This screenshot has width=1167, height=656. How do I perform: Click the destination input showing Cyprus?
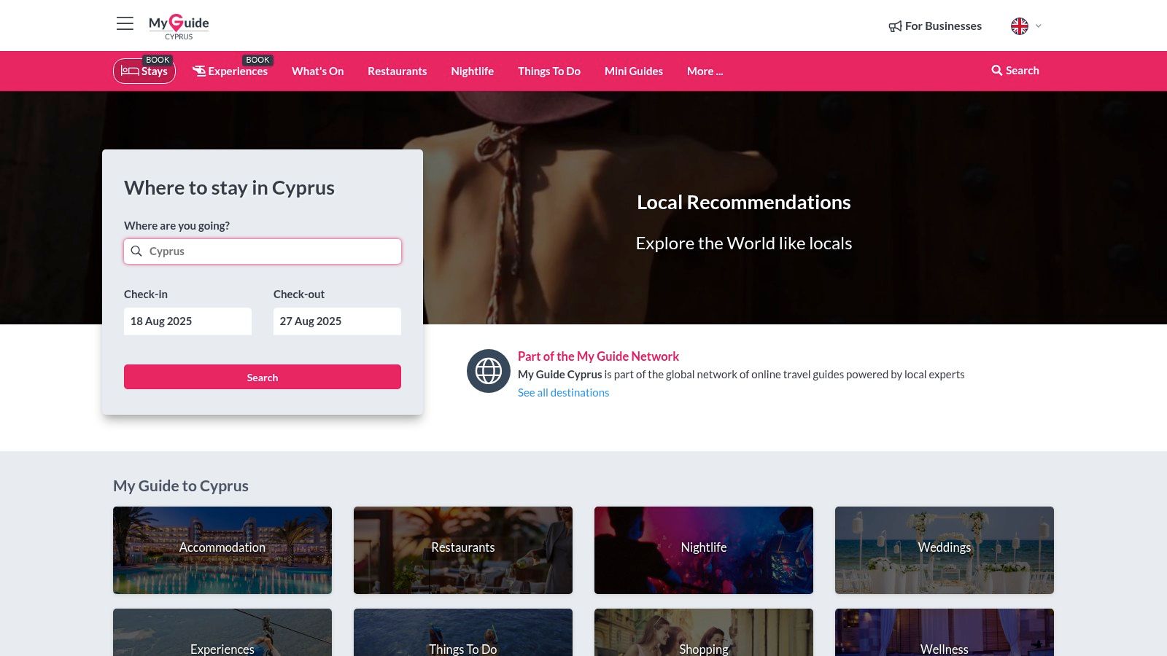[x=263, y=251]
